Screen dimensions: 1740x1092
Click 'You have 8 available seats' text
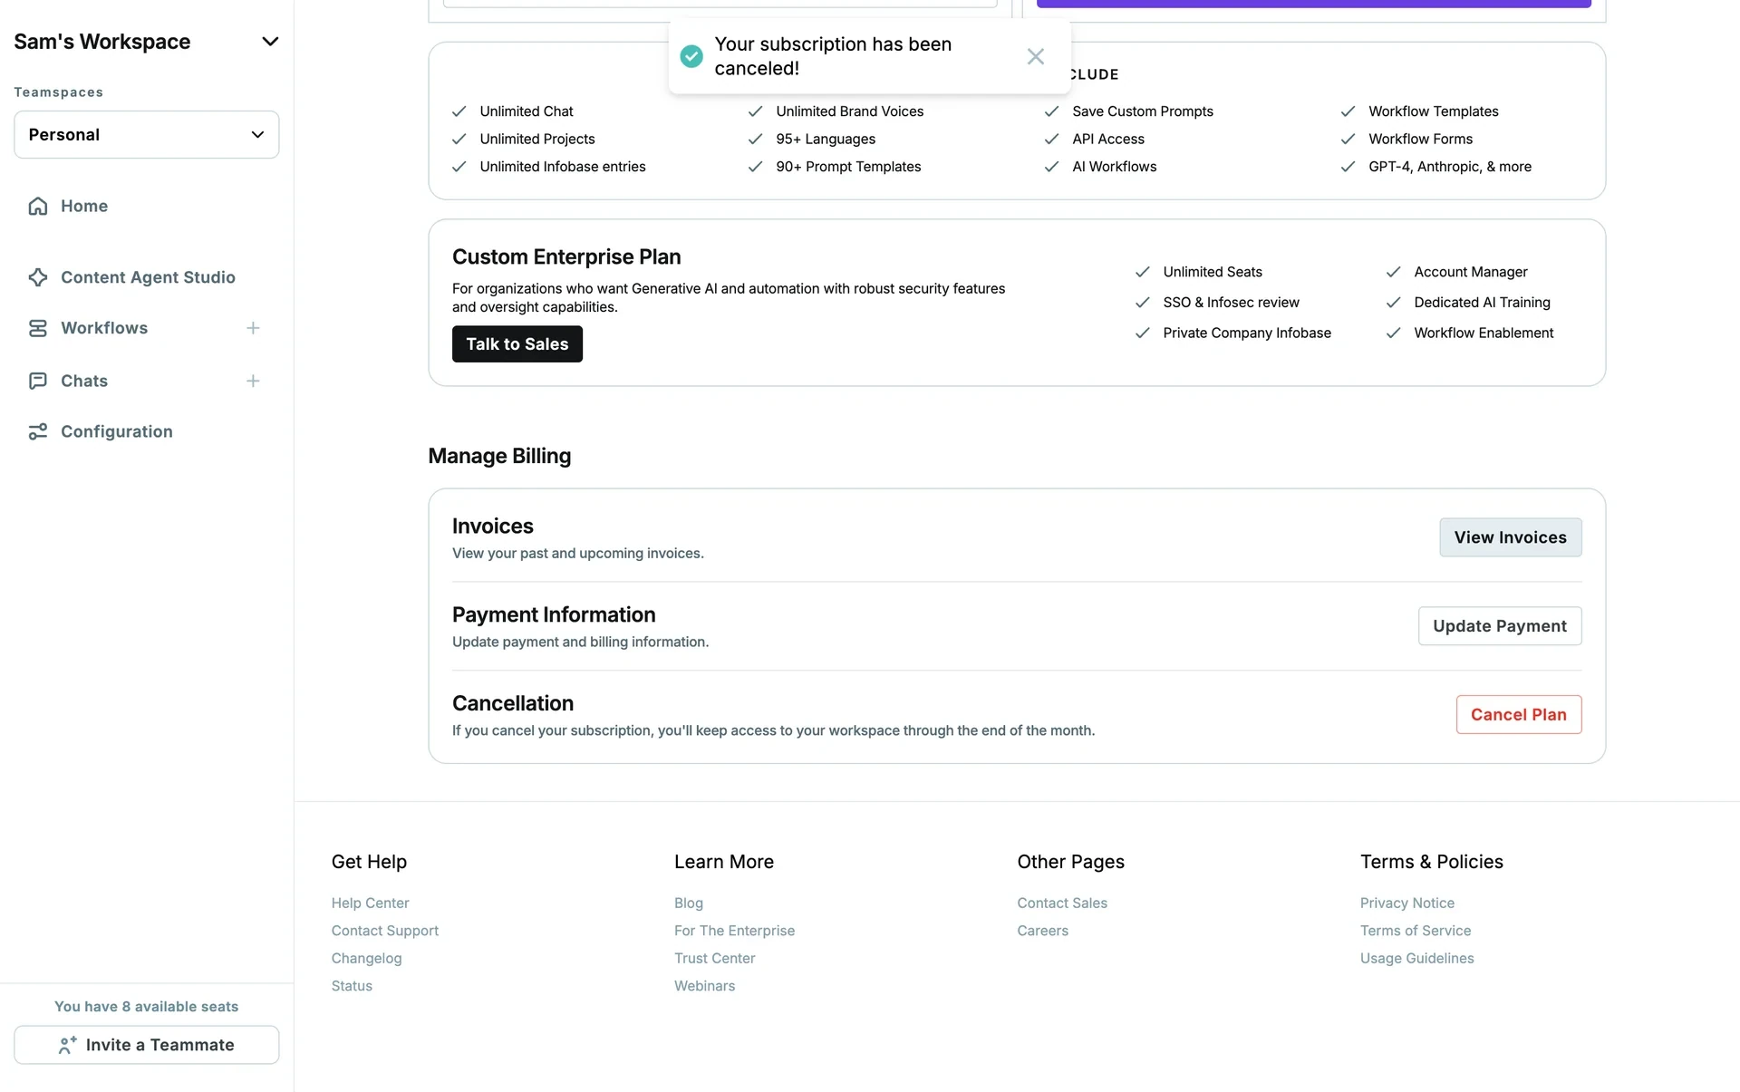click(x=146, y=1007)
